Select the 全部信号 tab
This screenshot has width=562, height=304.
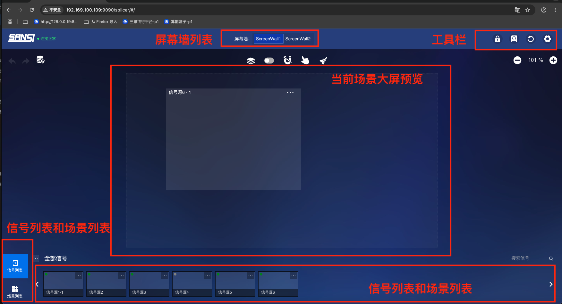[56, 259]
